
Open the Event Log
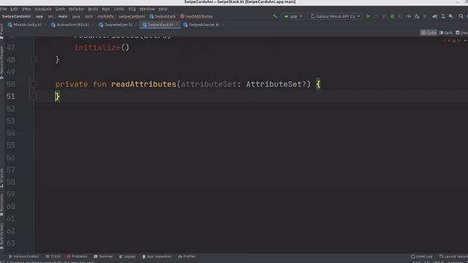coord(421,256)
